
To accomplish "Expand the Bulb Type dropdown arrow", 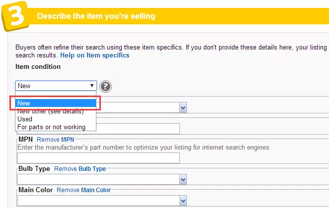I will pos(183,180).
